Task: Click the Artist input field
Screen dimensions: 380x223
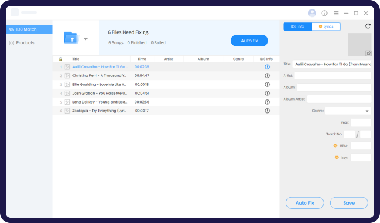Action: tap(332, 76)
